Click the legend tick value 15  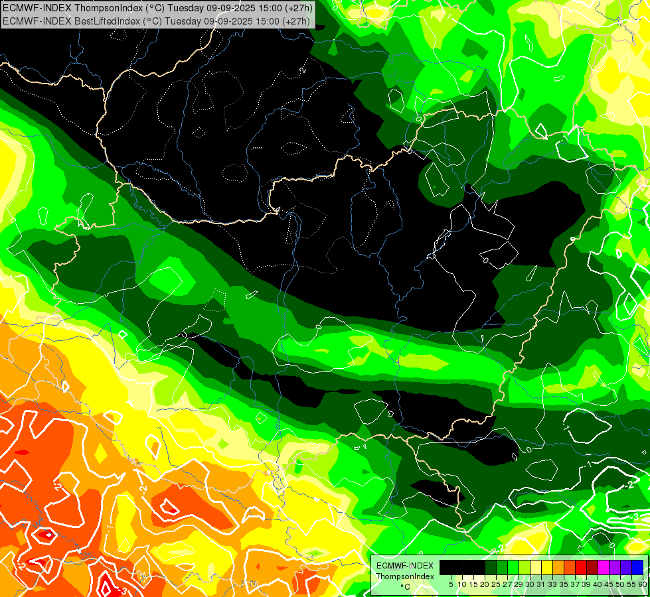pyautogui.click(x=473, y=584)
